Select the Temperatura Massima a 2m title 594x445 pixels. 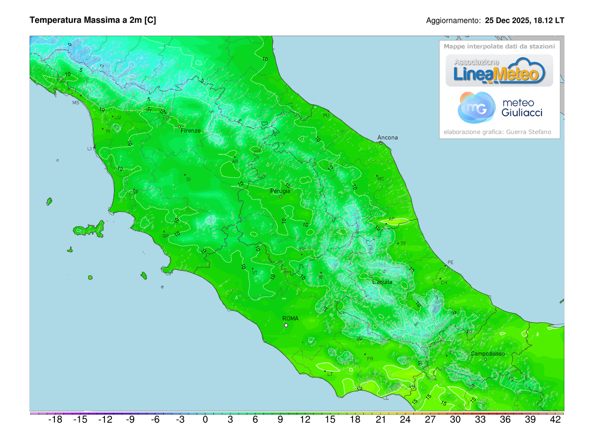[93, 21]
